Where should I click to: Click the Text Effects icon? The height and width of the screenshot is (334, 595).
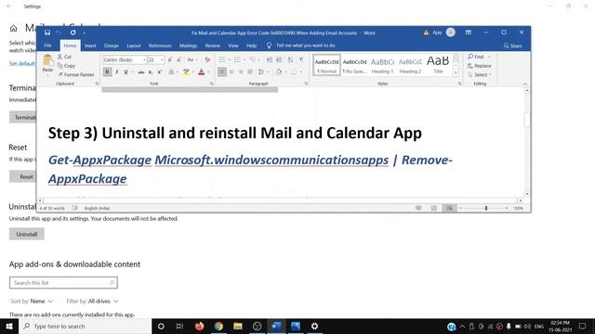[x=171, y=72]
